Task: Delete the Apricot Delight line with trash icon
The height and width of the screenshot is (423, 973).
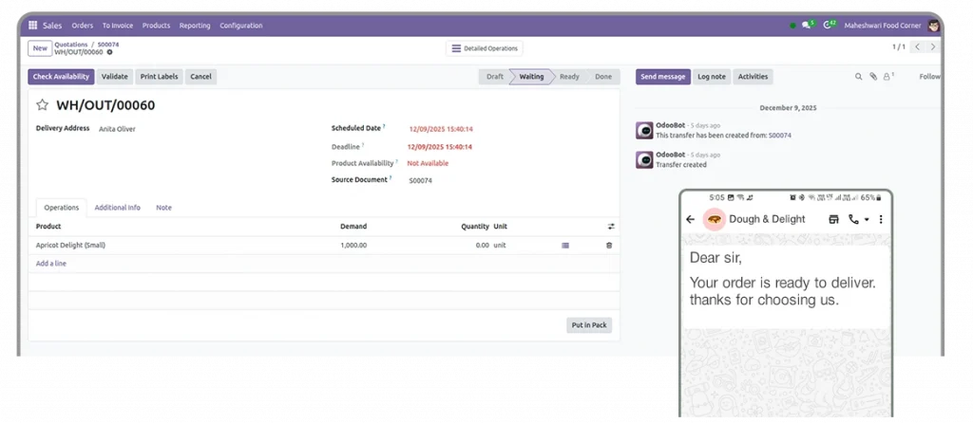Action: click(609, 246)
